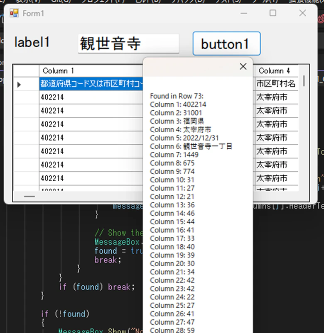Click the grid's horizontal scrollbar thumb
324x333 pixels.
pyautogui.click(x=29, y=197)
